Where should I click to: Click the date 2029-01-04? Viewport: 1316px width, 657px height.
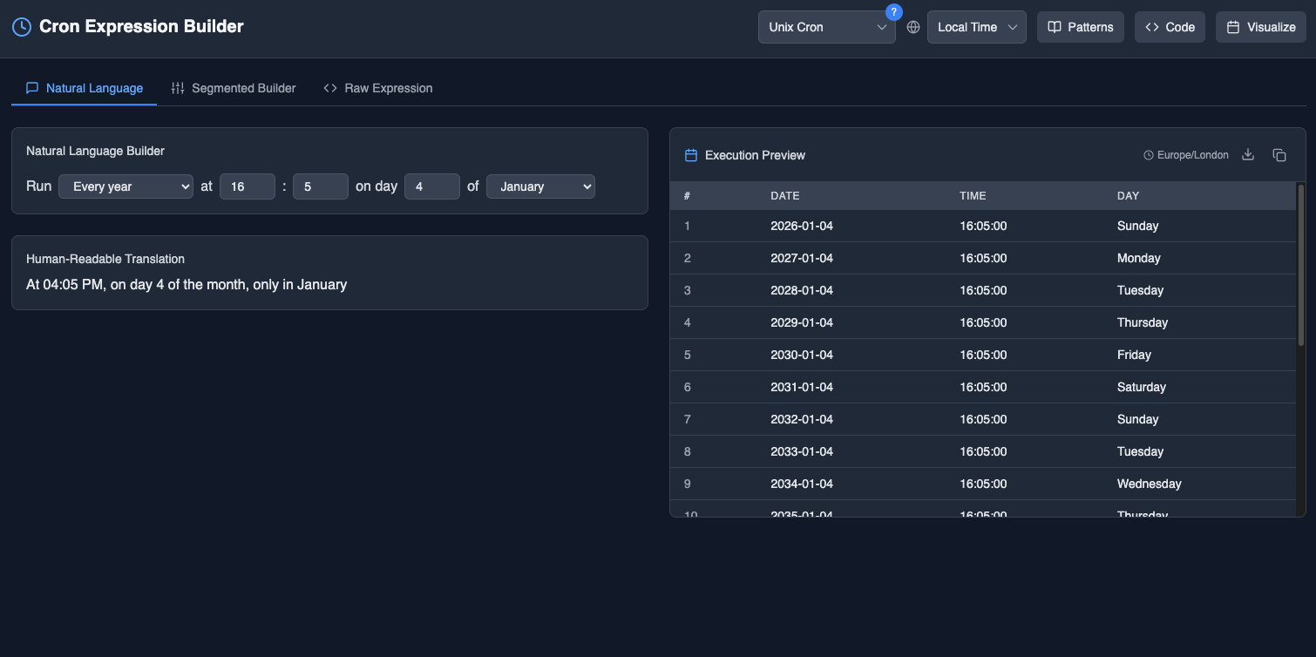click(x=802, y=322)
